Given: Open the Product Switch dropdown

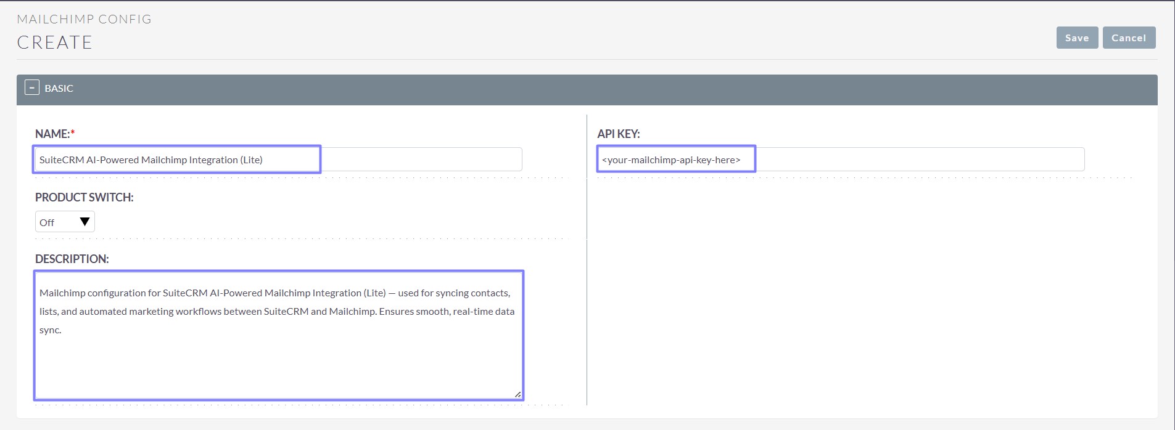Looking at the screenshot, I should [x=64, y=222].
